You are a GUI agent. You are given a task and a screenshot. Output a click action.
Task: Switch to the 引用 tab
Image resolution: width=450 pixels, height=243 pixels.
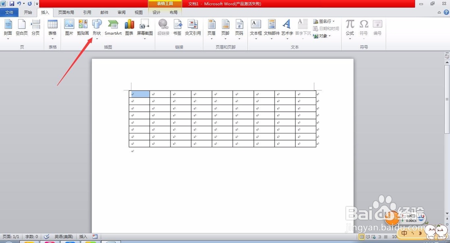[87, 12]
